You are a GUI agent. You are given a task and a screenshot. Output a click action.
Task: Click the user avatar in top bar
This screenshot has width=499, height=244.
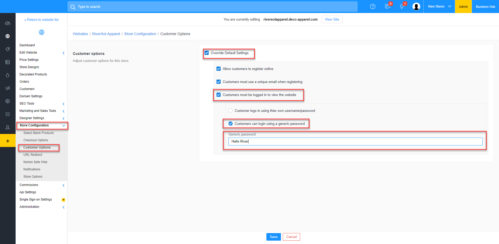(x=416, y=7)
